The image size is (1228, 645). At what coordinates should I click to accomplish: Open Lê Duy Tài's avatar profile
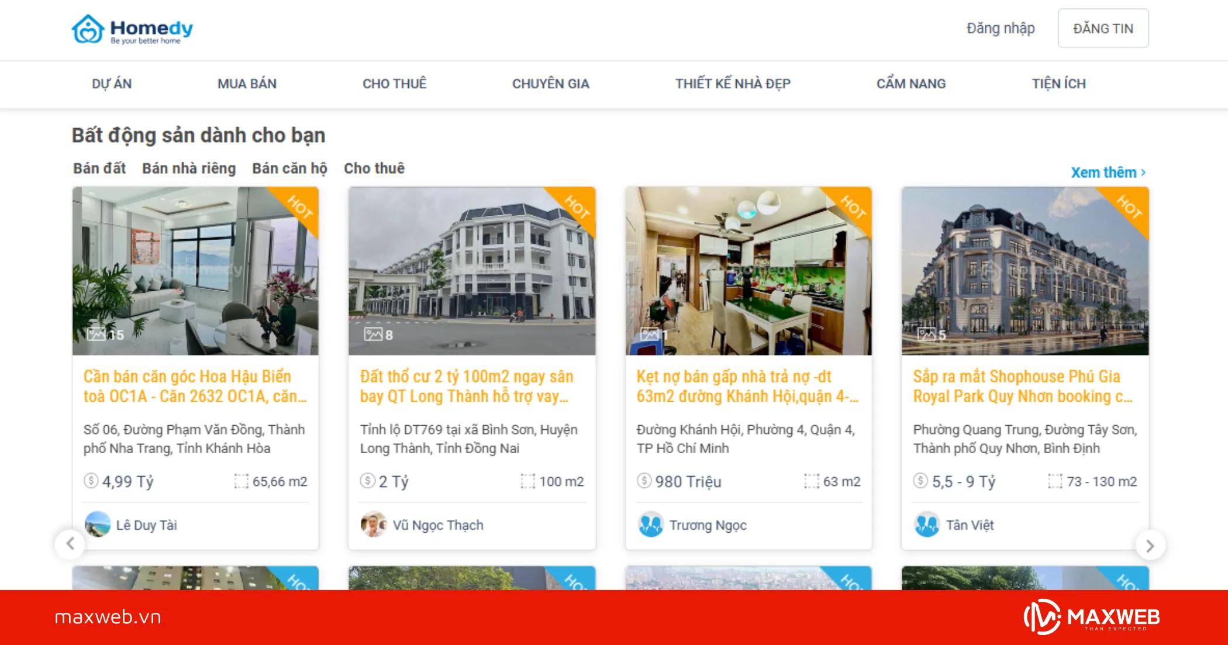click(97, 525)
